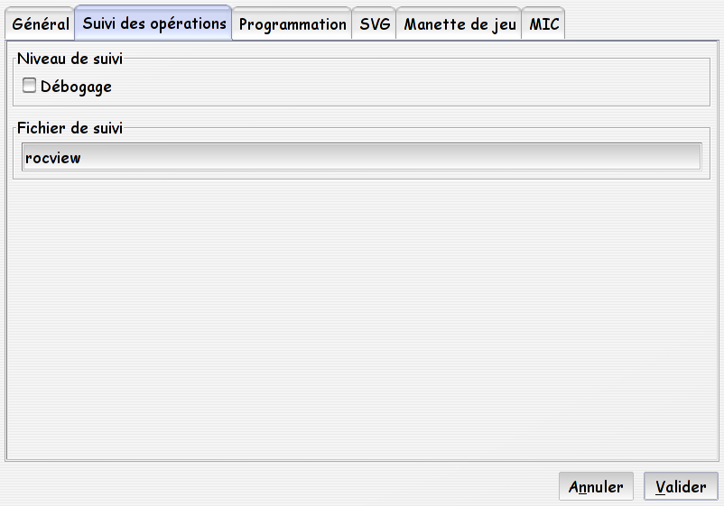Switch to the MIC tab

coord(543,23)
